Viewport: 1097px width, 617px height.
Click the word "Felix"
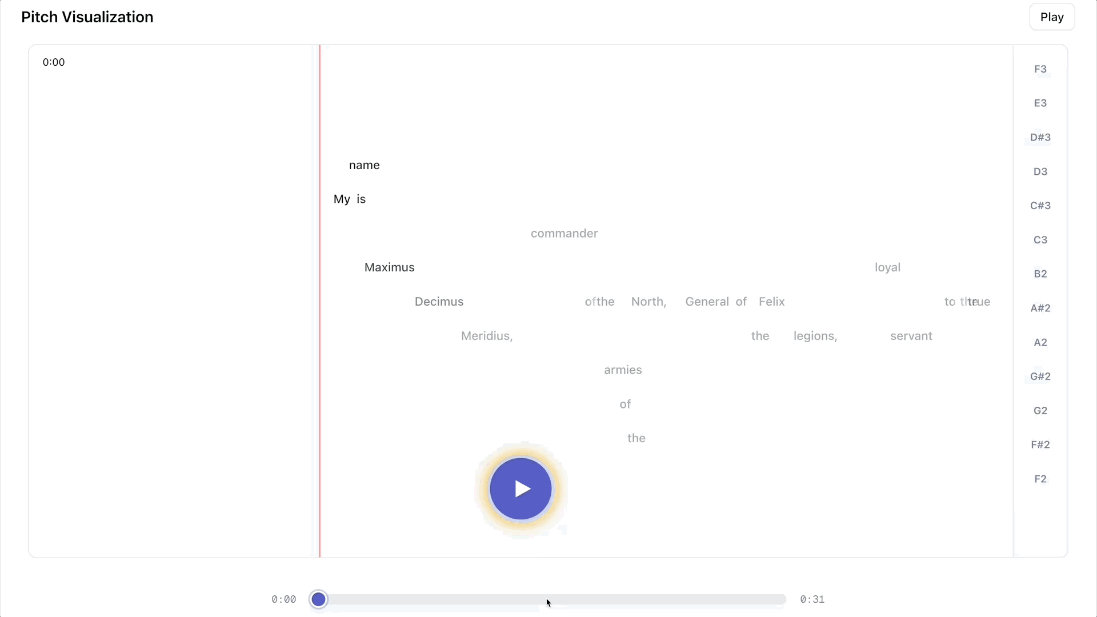click(x=772, y=302)
